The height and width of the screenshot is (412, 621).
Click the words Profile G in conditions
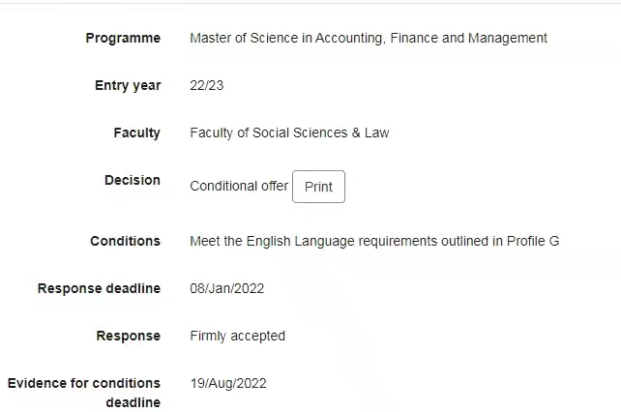tap(533, 241)
